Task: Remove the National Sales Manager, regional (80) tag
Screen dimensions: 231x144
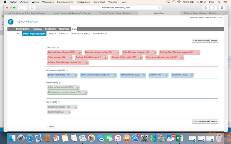Action: (x=87, y=63)
